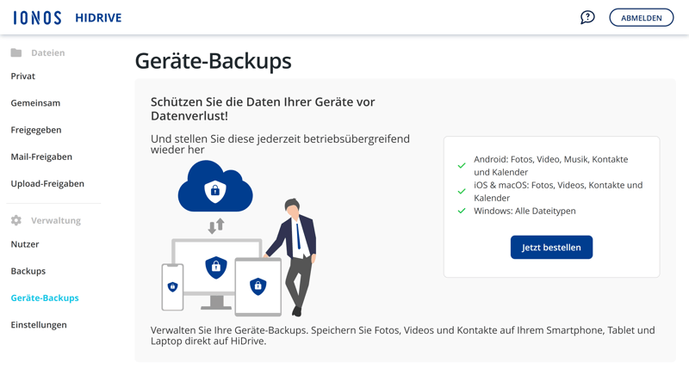Viewport: 689px width, 387px height.
Task: Click the tablet shield illustration
Action: (258, 286)
